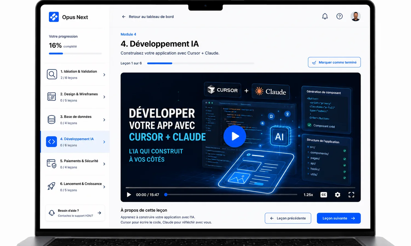Image resolution: width=411 pixels, height=246 pixels.
Task: Expand module 6 Lancement & Croissance chevron
Action: (x=104, y=187)
